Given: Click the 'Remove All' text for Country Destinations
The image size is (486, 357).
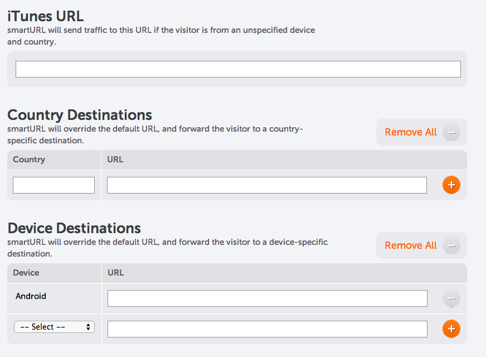Looking at the screenshot, I should tap(411, 132).
